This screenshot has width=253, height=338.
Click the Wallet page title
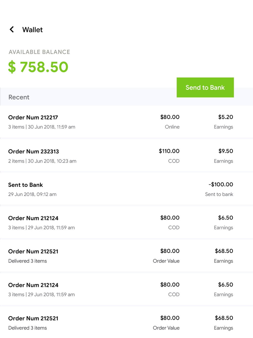point(32,30)
